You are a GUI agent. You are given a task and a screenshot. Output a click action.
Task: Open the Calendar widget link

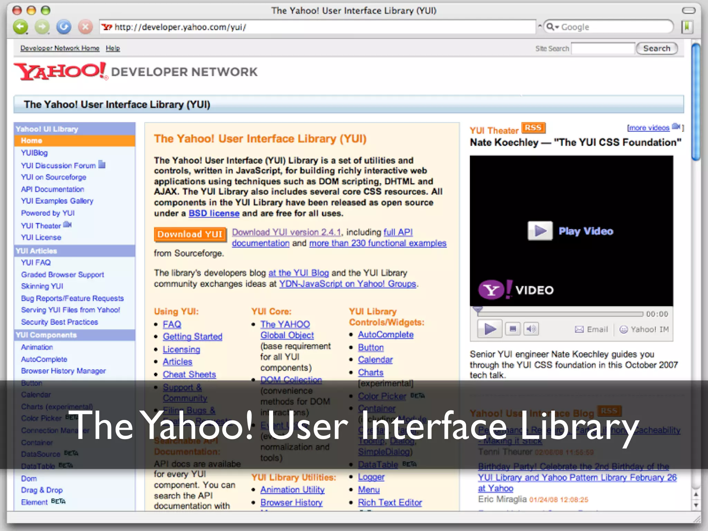pyautogui.click(x=375, y=360)
